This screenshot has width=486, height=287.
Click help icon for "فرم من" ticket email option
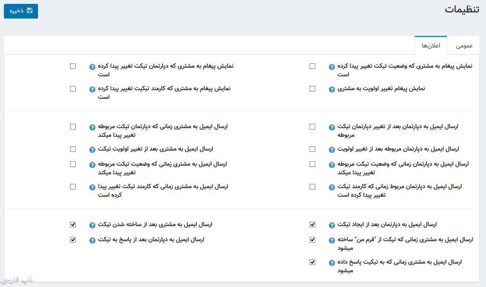pos(332,240)
